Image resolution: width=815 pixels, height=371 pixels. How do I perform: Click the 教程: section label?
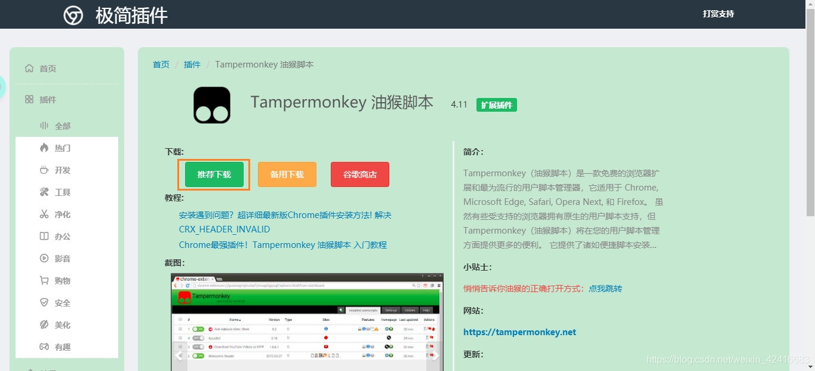pos(174,198)
